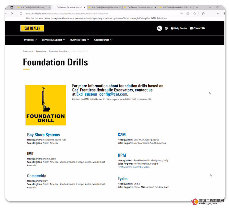Expand the Products menu
This screenshot has height=208, width=229.
pyautogui.click(x=30, y=40)
